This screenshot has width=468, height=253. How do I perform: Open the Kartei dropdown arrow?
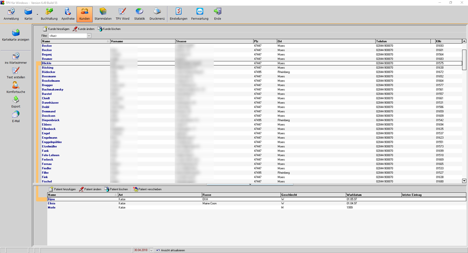(37, 15)
